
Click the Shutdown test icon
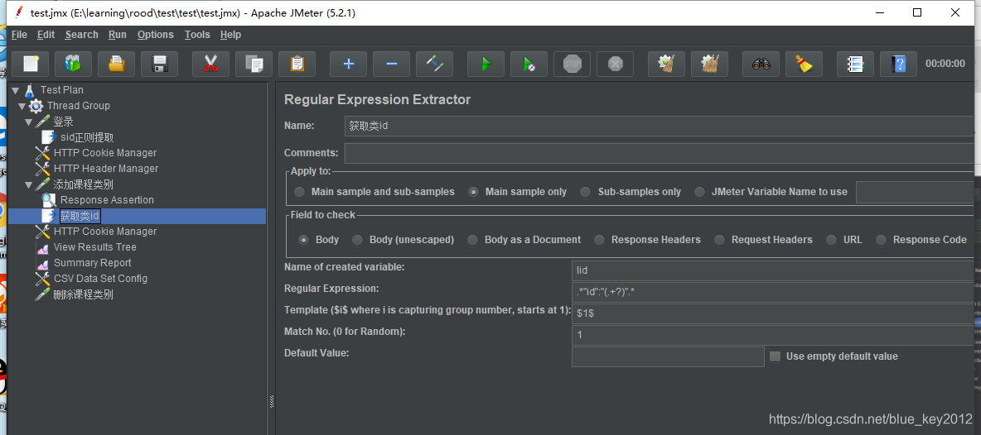pos(616,64)
